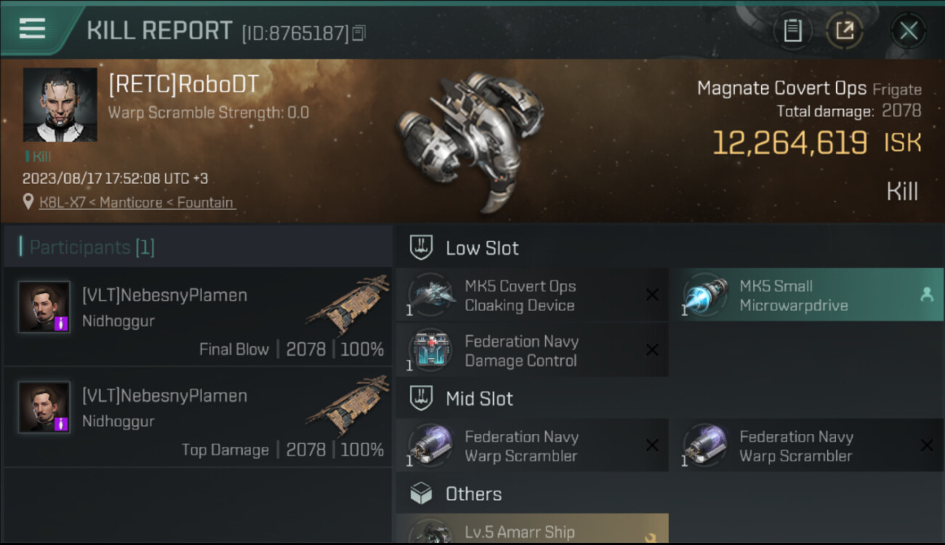Image resolution: width=945 pixels, height=545 pixels.
Task: Select Federation Navy Damage Control module
Action: pyautogui.click(x=532, y=350)
